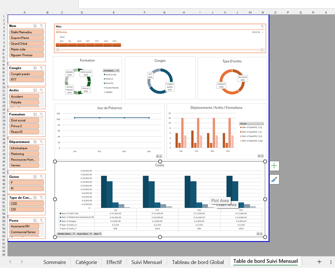Click the green Chart Elements plus icon
335x268 pixels.
click(274, 166)
